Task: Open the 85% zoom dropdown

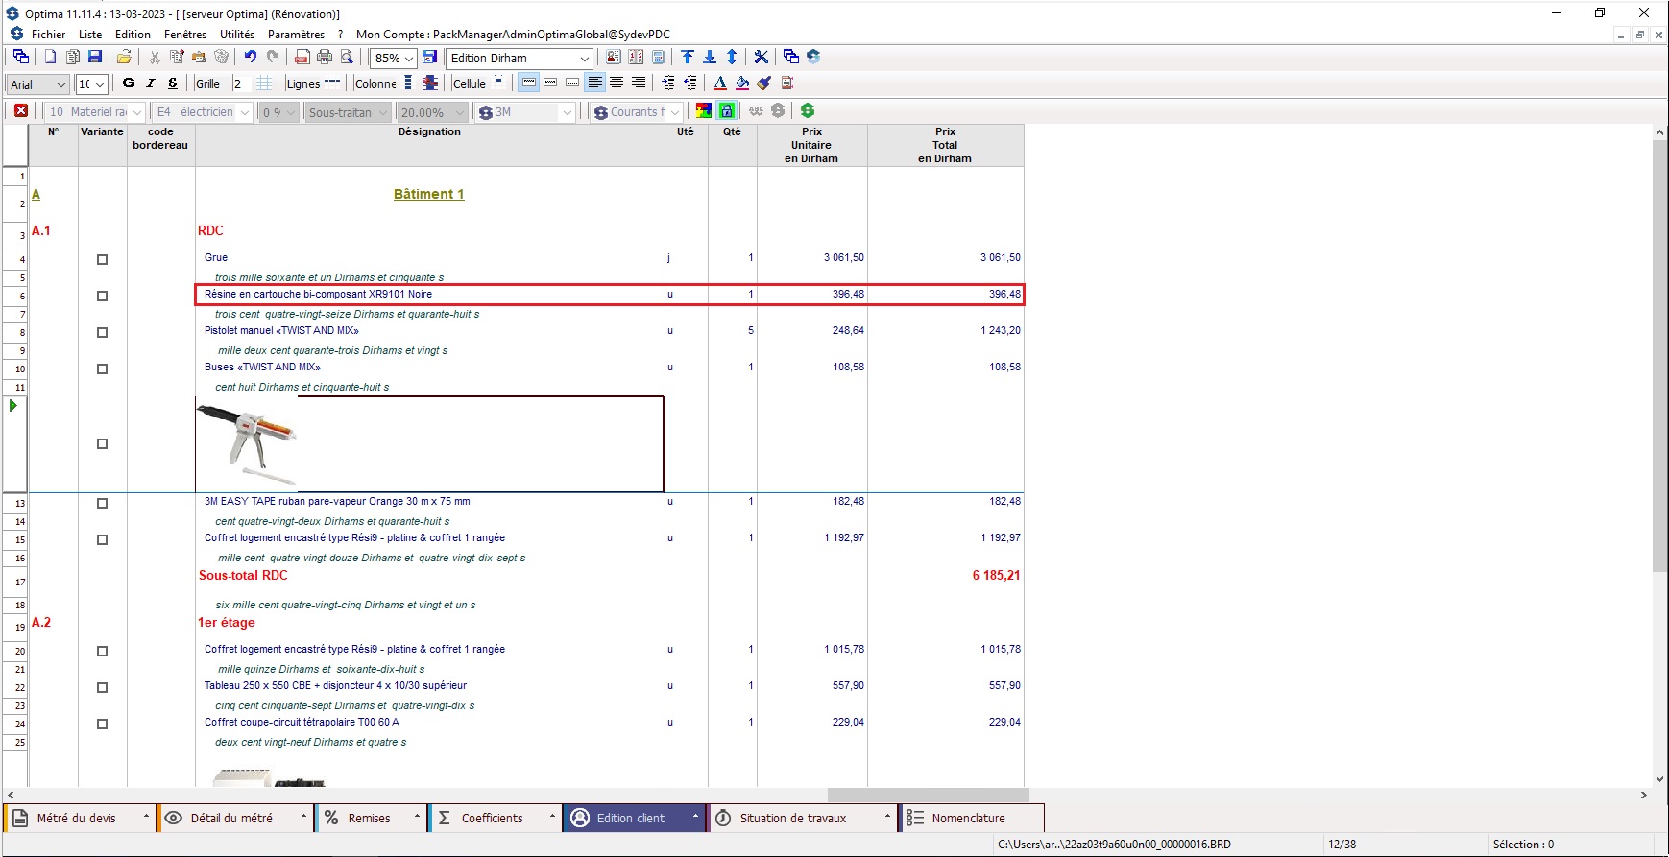Action: (408, 59)
